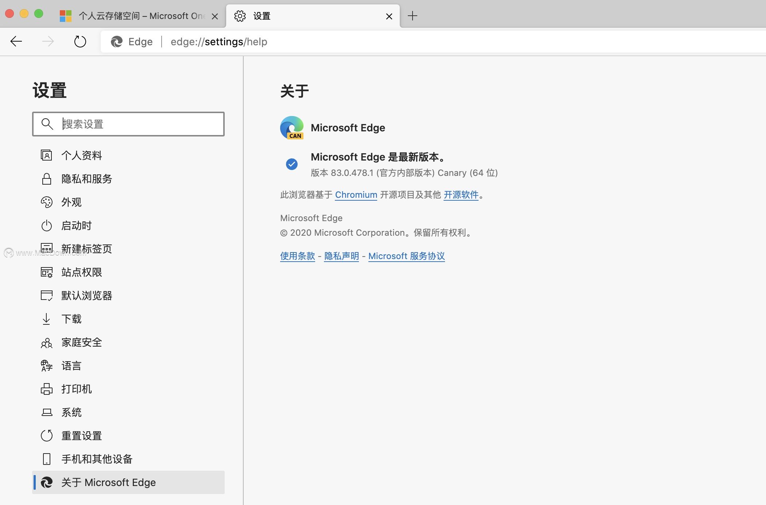The image size is (766, 505).
Task: Open 下载 settings section
Action: coord(128,319)
